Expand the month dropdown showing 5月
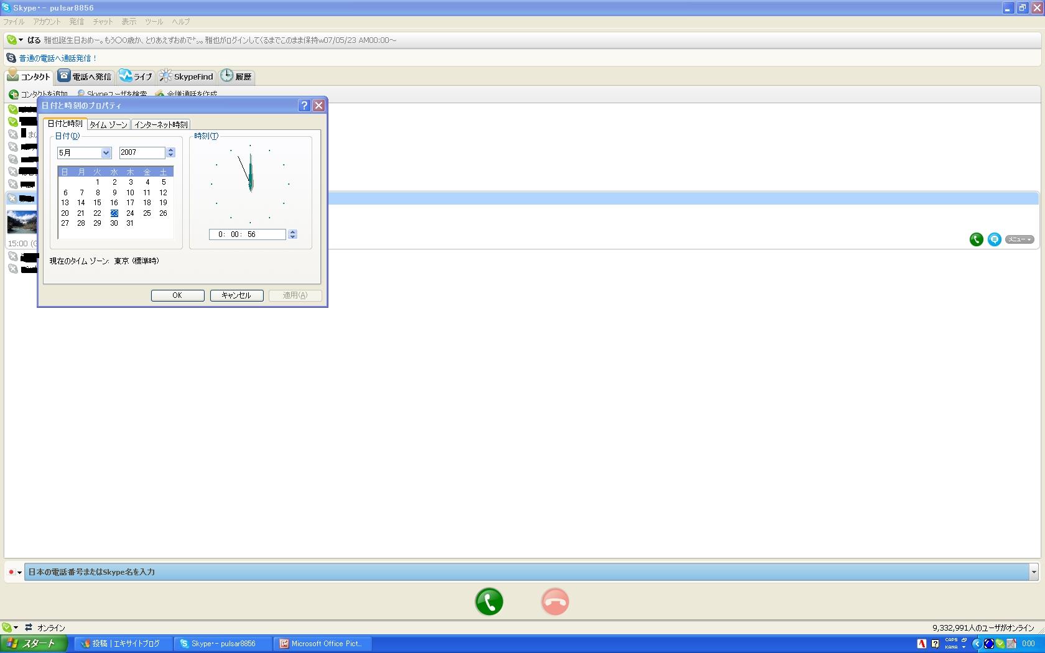Image resolution: width=1045 pixels, height=653 pixels. click(x=106, y=152)
